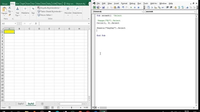
Task: Open the Run menu in VBA editor
Action: tap(139, 3)
